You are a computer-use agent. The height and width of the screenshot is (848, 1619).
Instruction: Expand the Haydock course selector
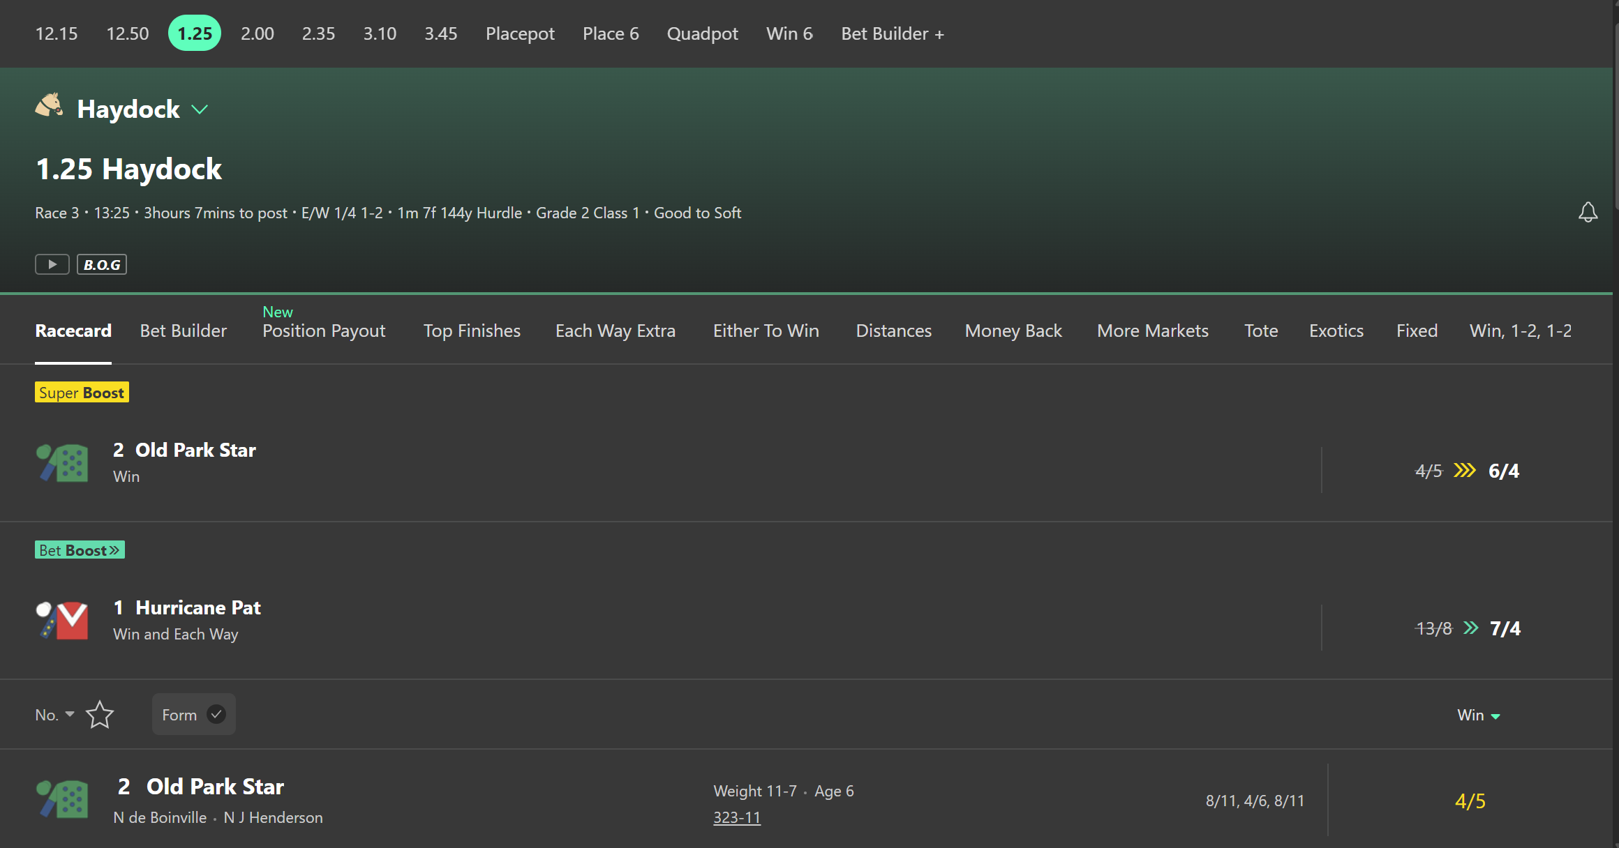pos(200,109)
